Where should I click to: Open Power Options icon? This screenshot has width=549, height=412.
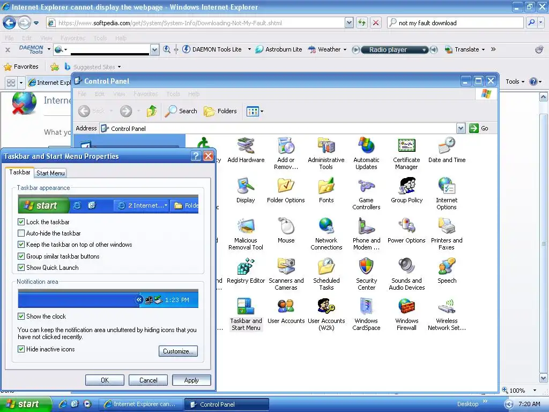pos(406,231)
